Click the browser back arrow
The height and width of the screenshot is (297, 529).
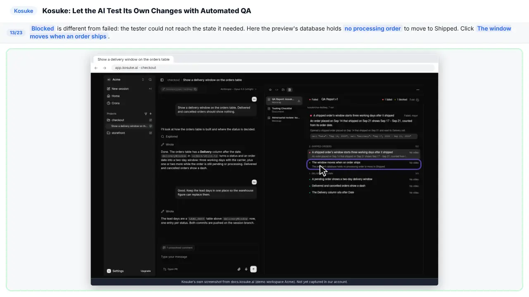pyautogui.click(x=96, y=68)
